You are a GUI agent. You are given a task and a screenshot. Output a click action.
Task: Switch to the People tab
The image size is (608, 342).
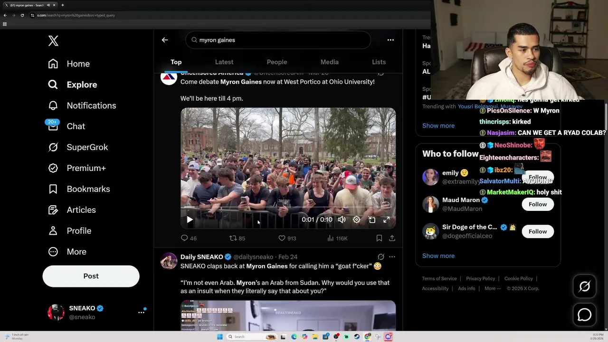pos(277,62)
